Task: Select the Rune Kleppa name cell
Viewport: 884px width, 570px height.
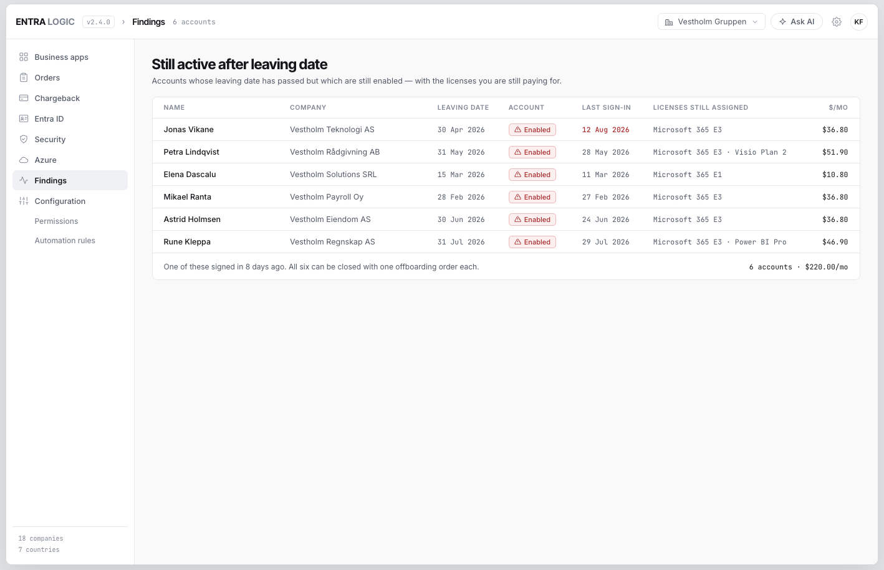Action: [x=187, y=242]
